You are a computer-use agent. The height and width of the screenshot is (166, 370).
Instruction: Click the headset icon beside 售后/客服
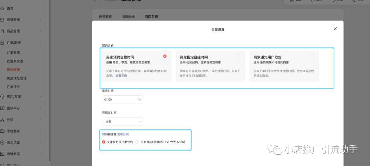point(2,97)
